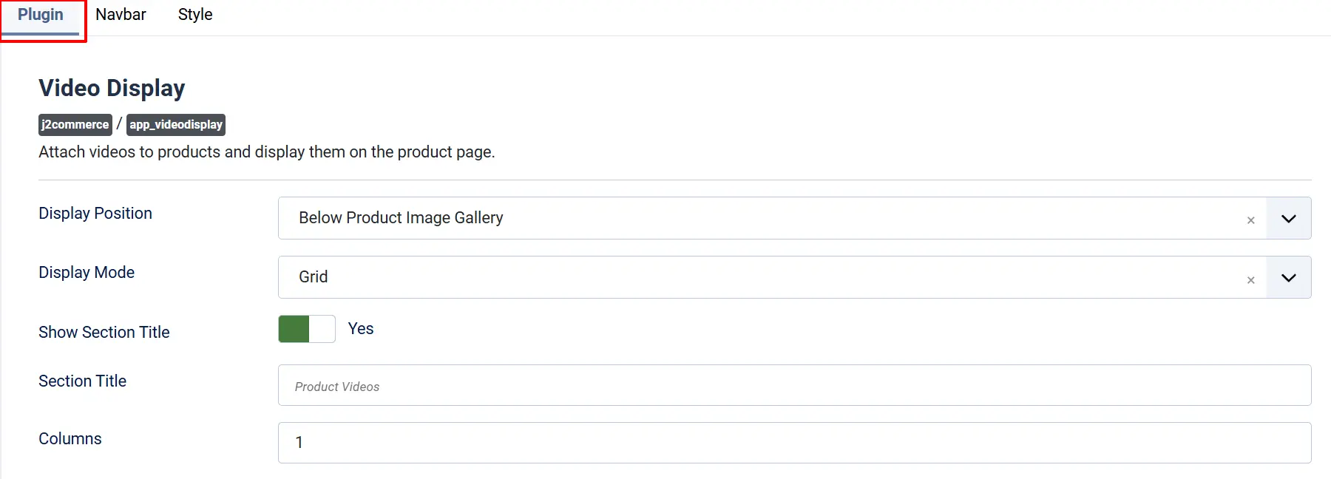The height and width of the screenshot is (479, 1331).
Task: Click the Display Position label
Action: click(x=95, y=213)
